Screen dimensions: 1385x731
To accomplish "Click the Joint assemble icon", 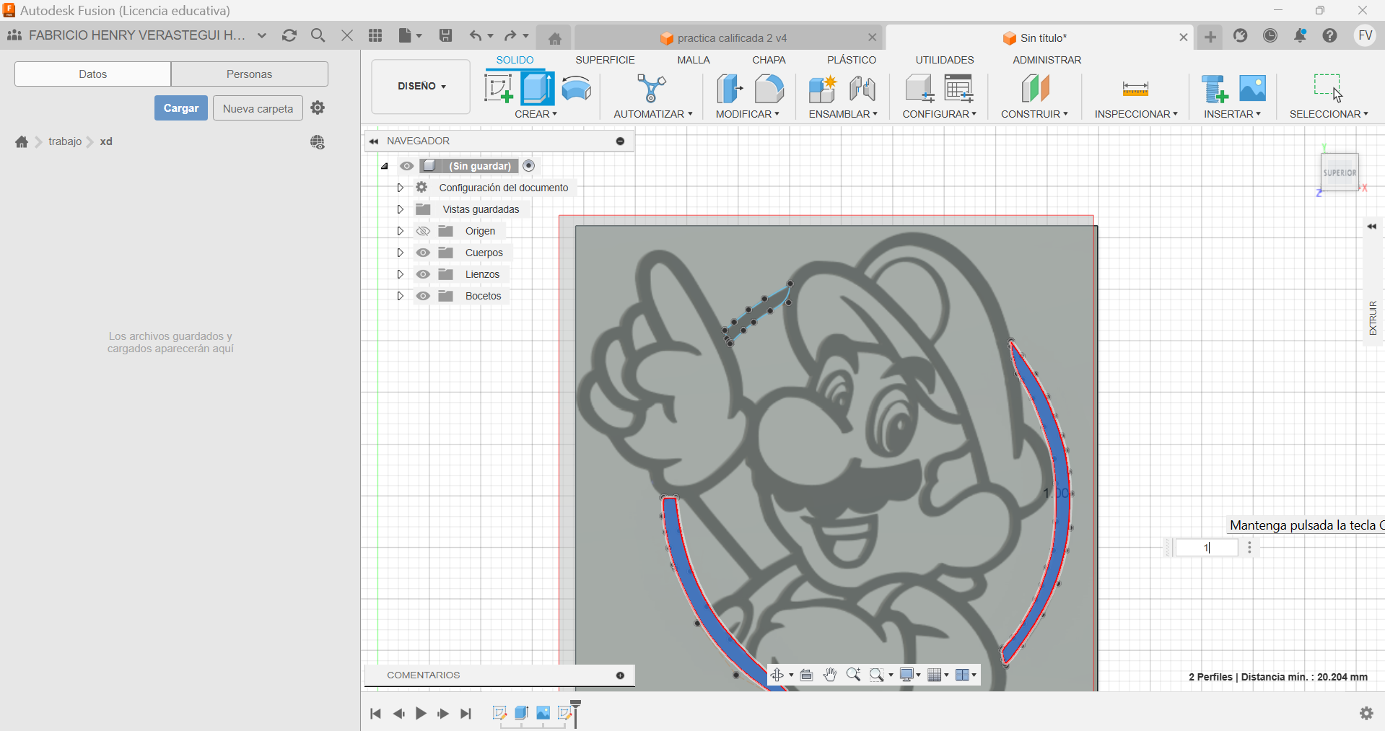I will pos(862,89).
